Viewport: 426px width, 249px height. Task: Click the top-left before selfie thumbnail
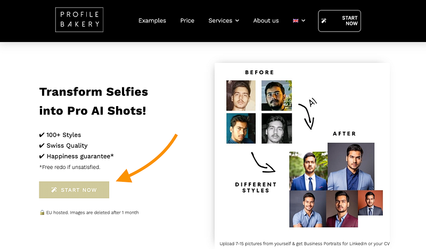pos(241,95)
